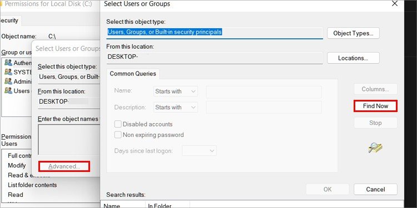Expand the Days since last logon dropdown
The image size is (417, 208).
coord(199,151)
